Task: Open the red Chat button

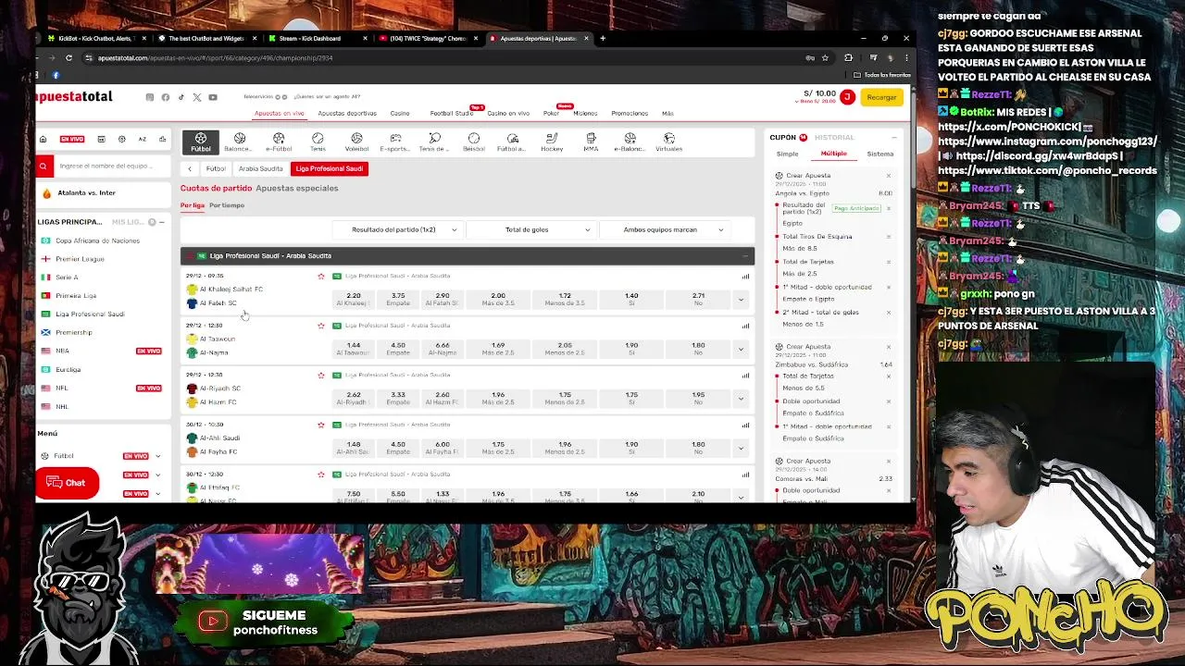Action: click(67, 483)
